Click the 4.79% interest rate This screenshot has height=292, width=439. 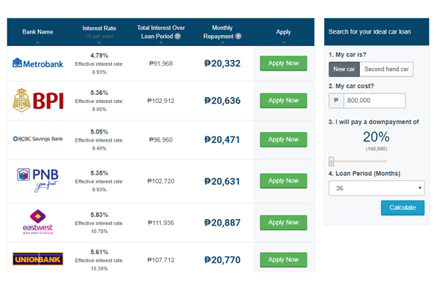click(99, 55)
